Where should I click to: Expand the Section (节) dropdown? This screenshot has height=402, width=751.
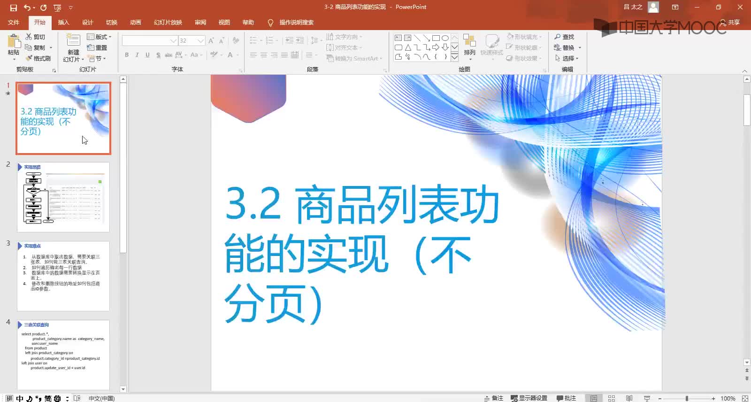point(97,58)
